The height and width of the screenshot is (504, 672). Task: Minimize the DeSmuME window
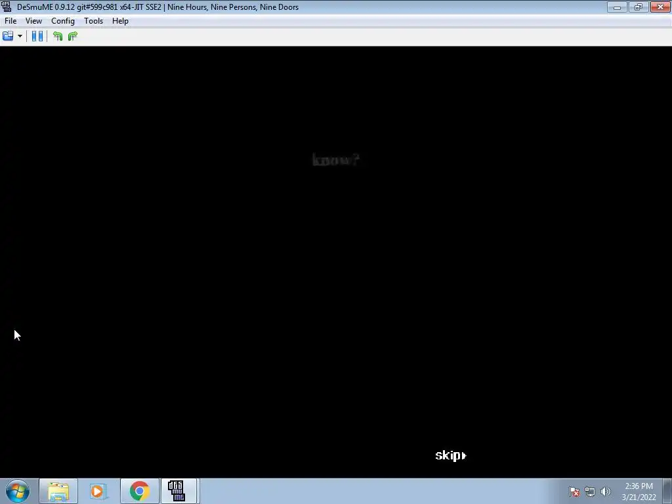coord(617,7)
